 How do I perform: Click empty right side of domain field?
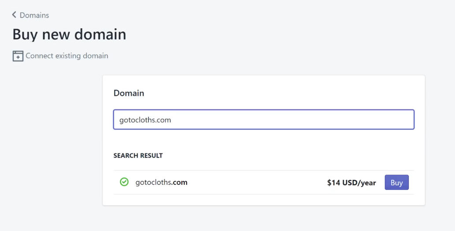tap(352, 119)
